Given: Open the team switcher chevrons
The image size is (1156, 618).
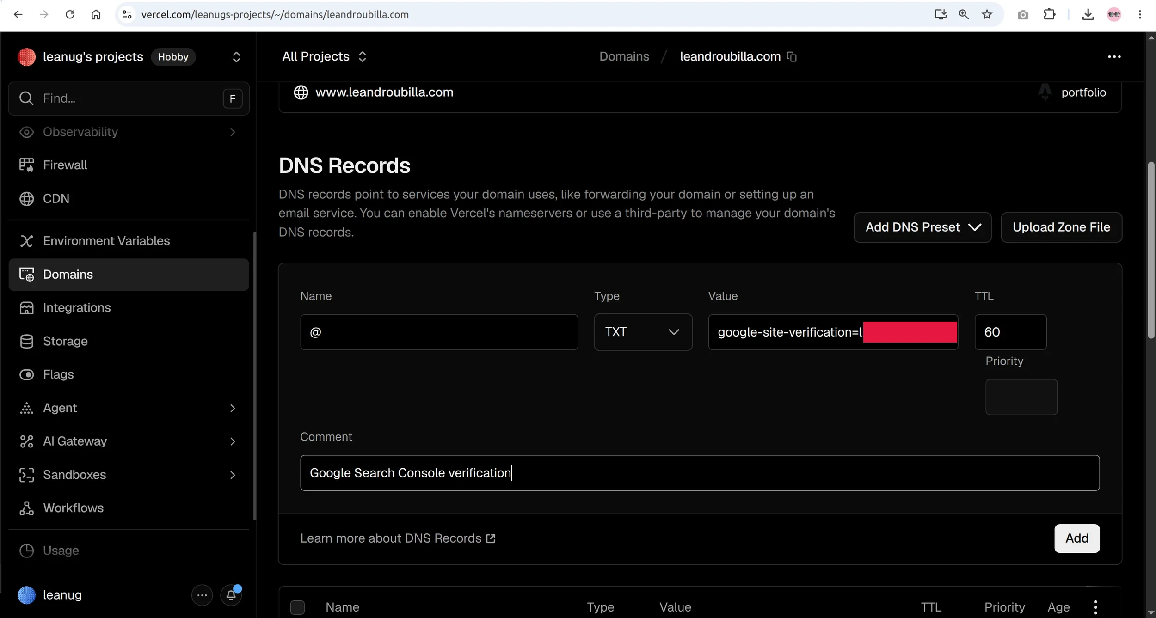Looking at the screenshot, I should coord(236,56).
